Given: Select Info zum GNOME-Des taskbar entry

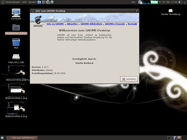Looking at the screenshot, I should click(22, 138).
